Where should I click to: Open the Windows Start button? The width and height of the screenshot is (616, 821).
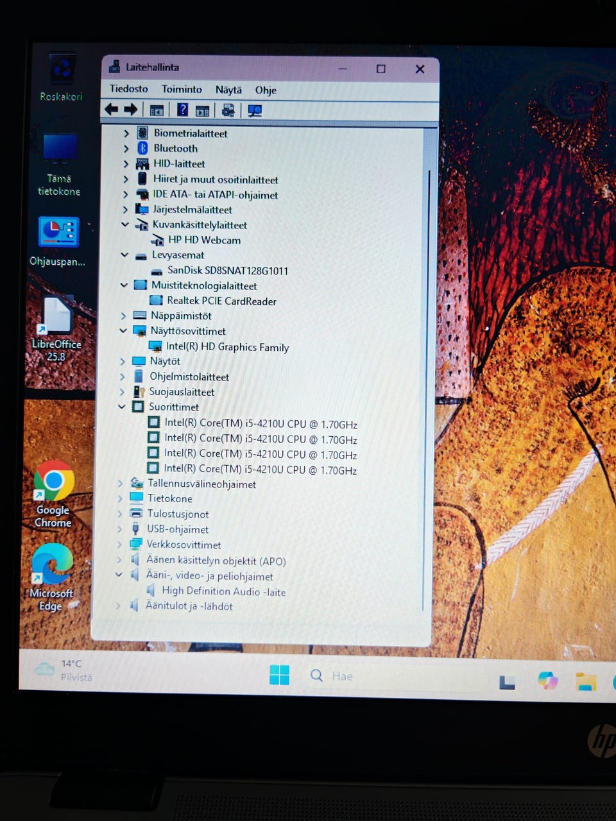(x=279, y=675)
